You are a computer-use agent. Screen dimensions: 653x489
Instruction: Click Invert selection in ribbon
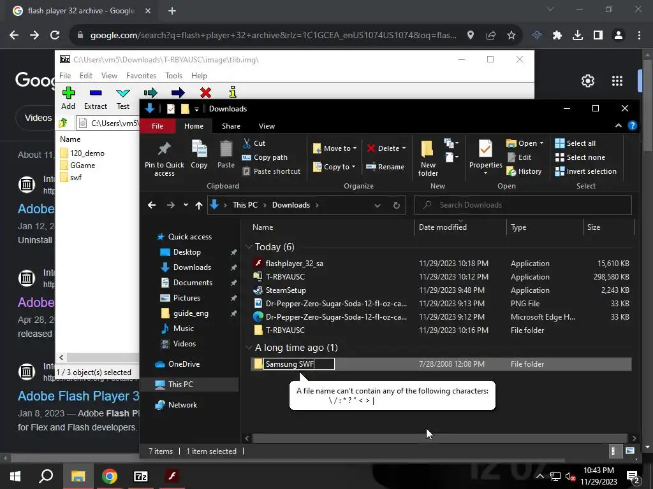pyautogui.click(x=586, y=171)
